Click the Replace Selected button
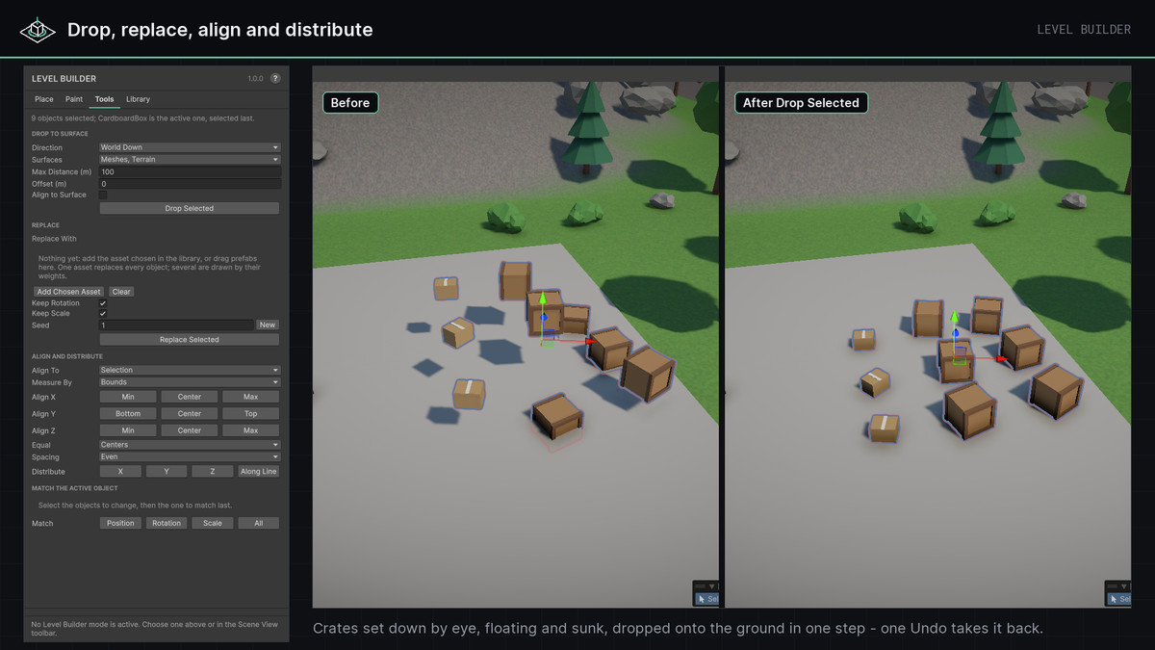 click(x=190, y=339)
